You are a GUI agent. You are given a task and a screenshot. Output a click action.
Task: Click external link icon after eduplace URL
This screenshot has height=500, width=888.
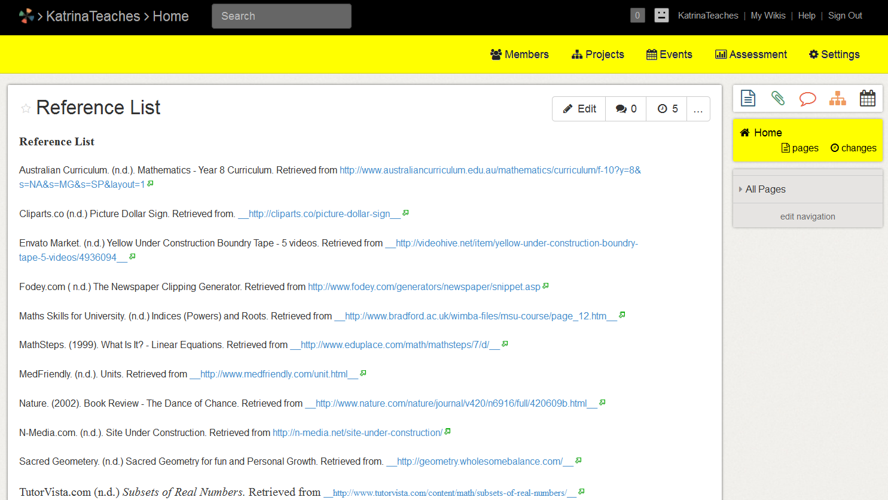[505, 344]
